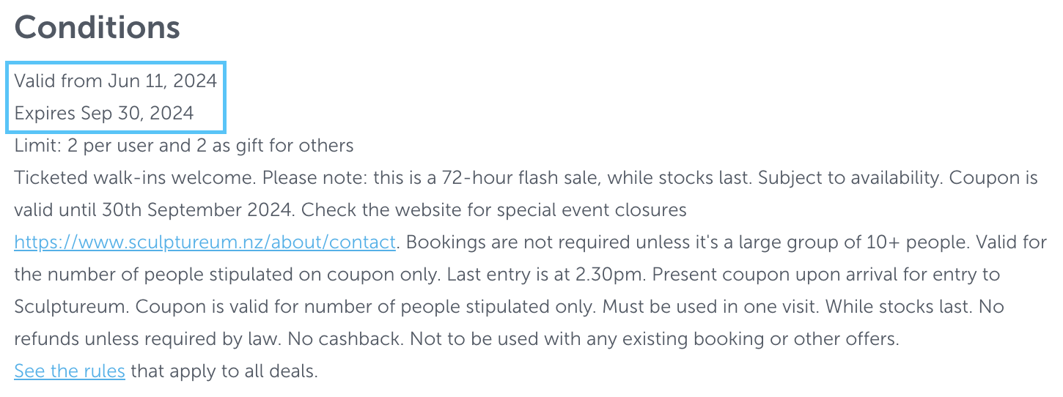The width and height of the screenshot is (1063, 397).
Task: Click the "Limit: 2 per user" line
Action: click(183, 145)
